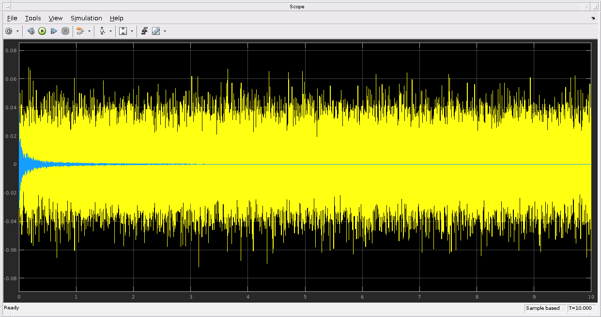The width and height of the screenshot is (601, 317).
Task: Open the Measurements dropdown arrow
Action: click(x=165, y=31)
